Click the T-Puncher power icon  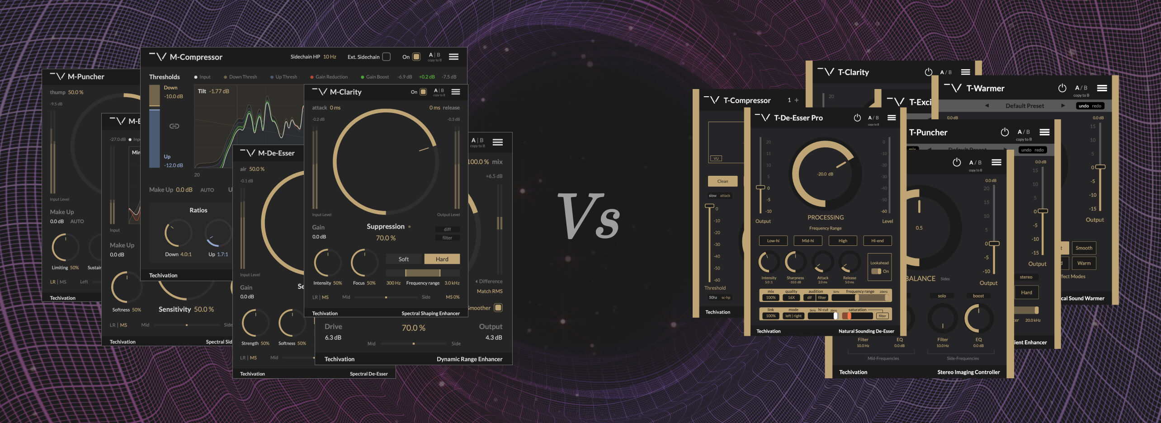(x=1005, y=132)
